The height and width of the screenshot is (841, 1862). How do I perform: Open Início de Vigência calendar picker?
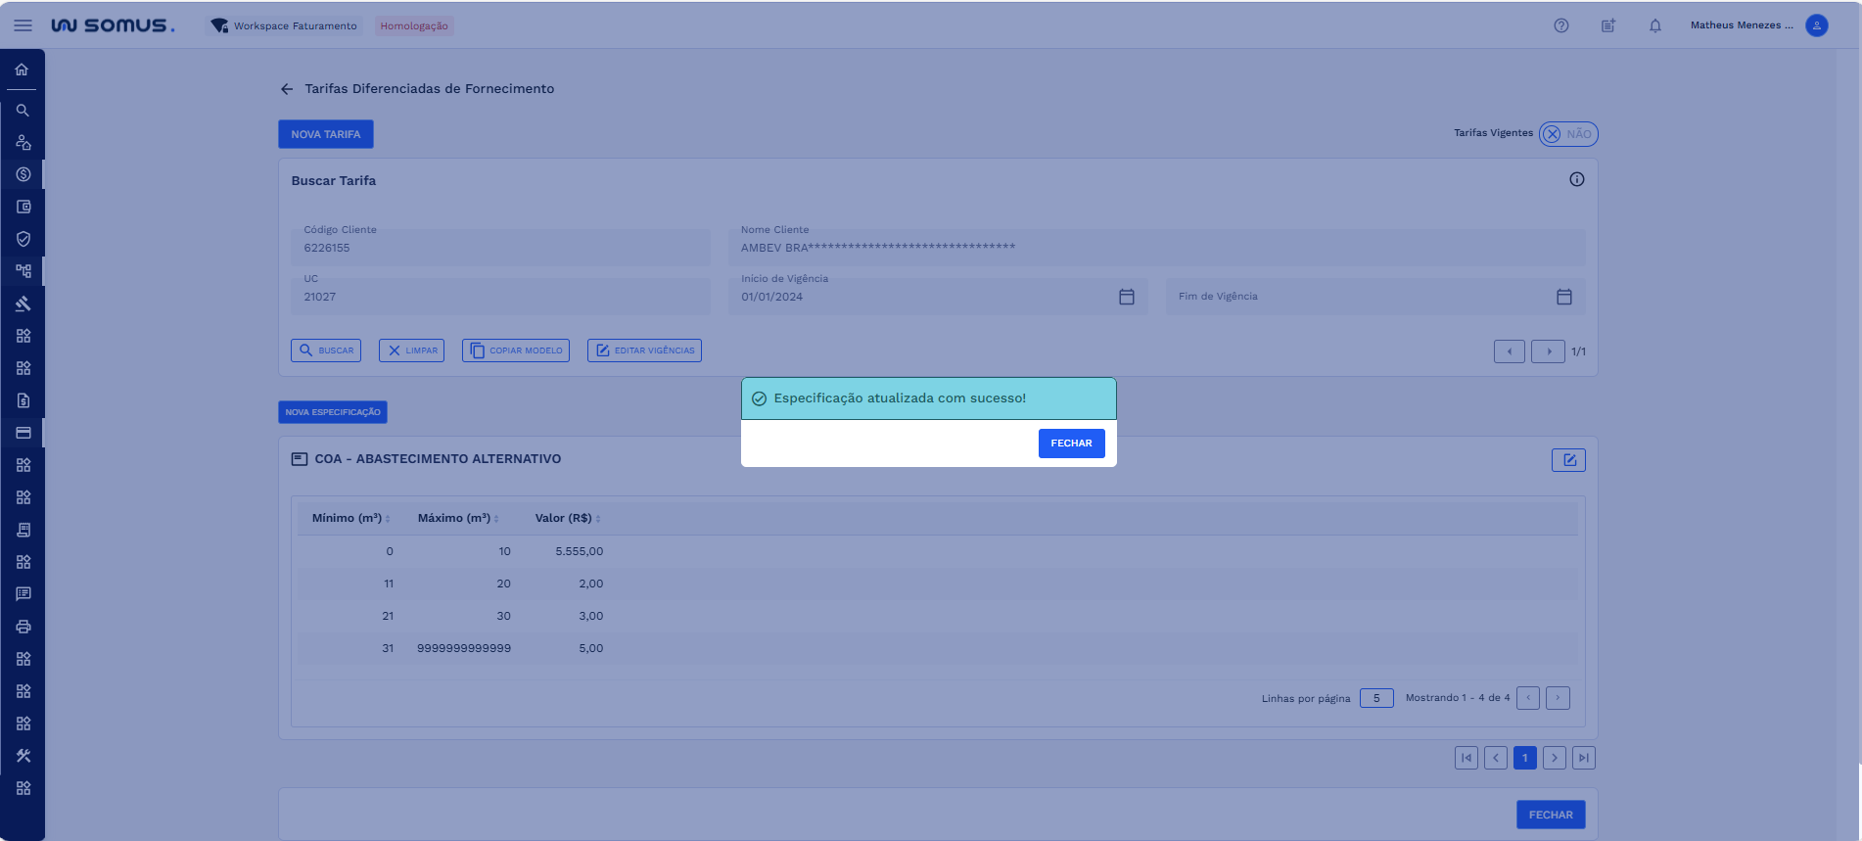1126,297
